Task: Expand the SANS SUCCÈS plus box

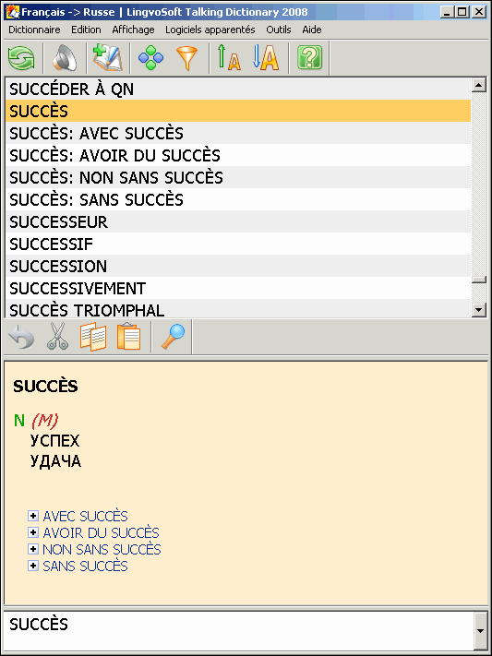Action: [32, 566]
